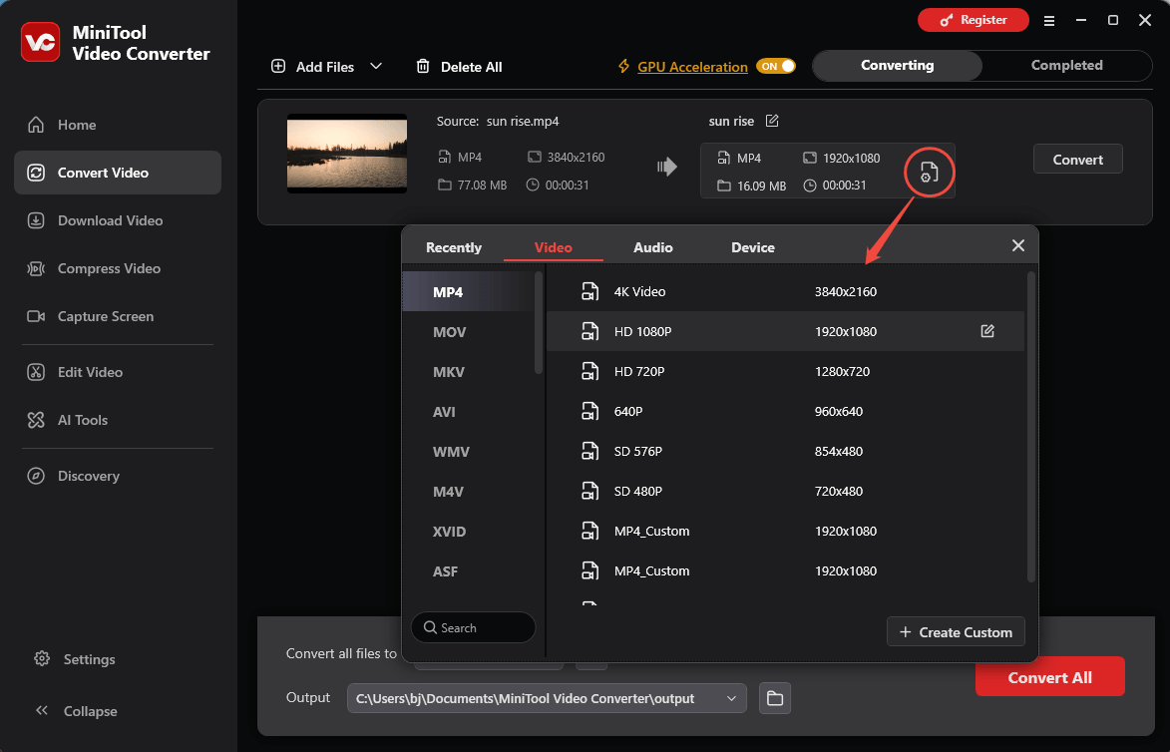1170x752 pixels.
Task: Choose the HD 720P preset
Action: 785,372
